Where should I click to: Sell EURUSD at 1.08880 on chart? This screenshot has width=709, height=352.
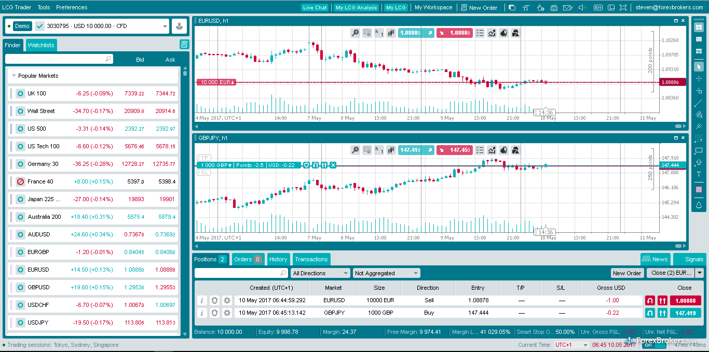416,33
